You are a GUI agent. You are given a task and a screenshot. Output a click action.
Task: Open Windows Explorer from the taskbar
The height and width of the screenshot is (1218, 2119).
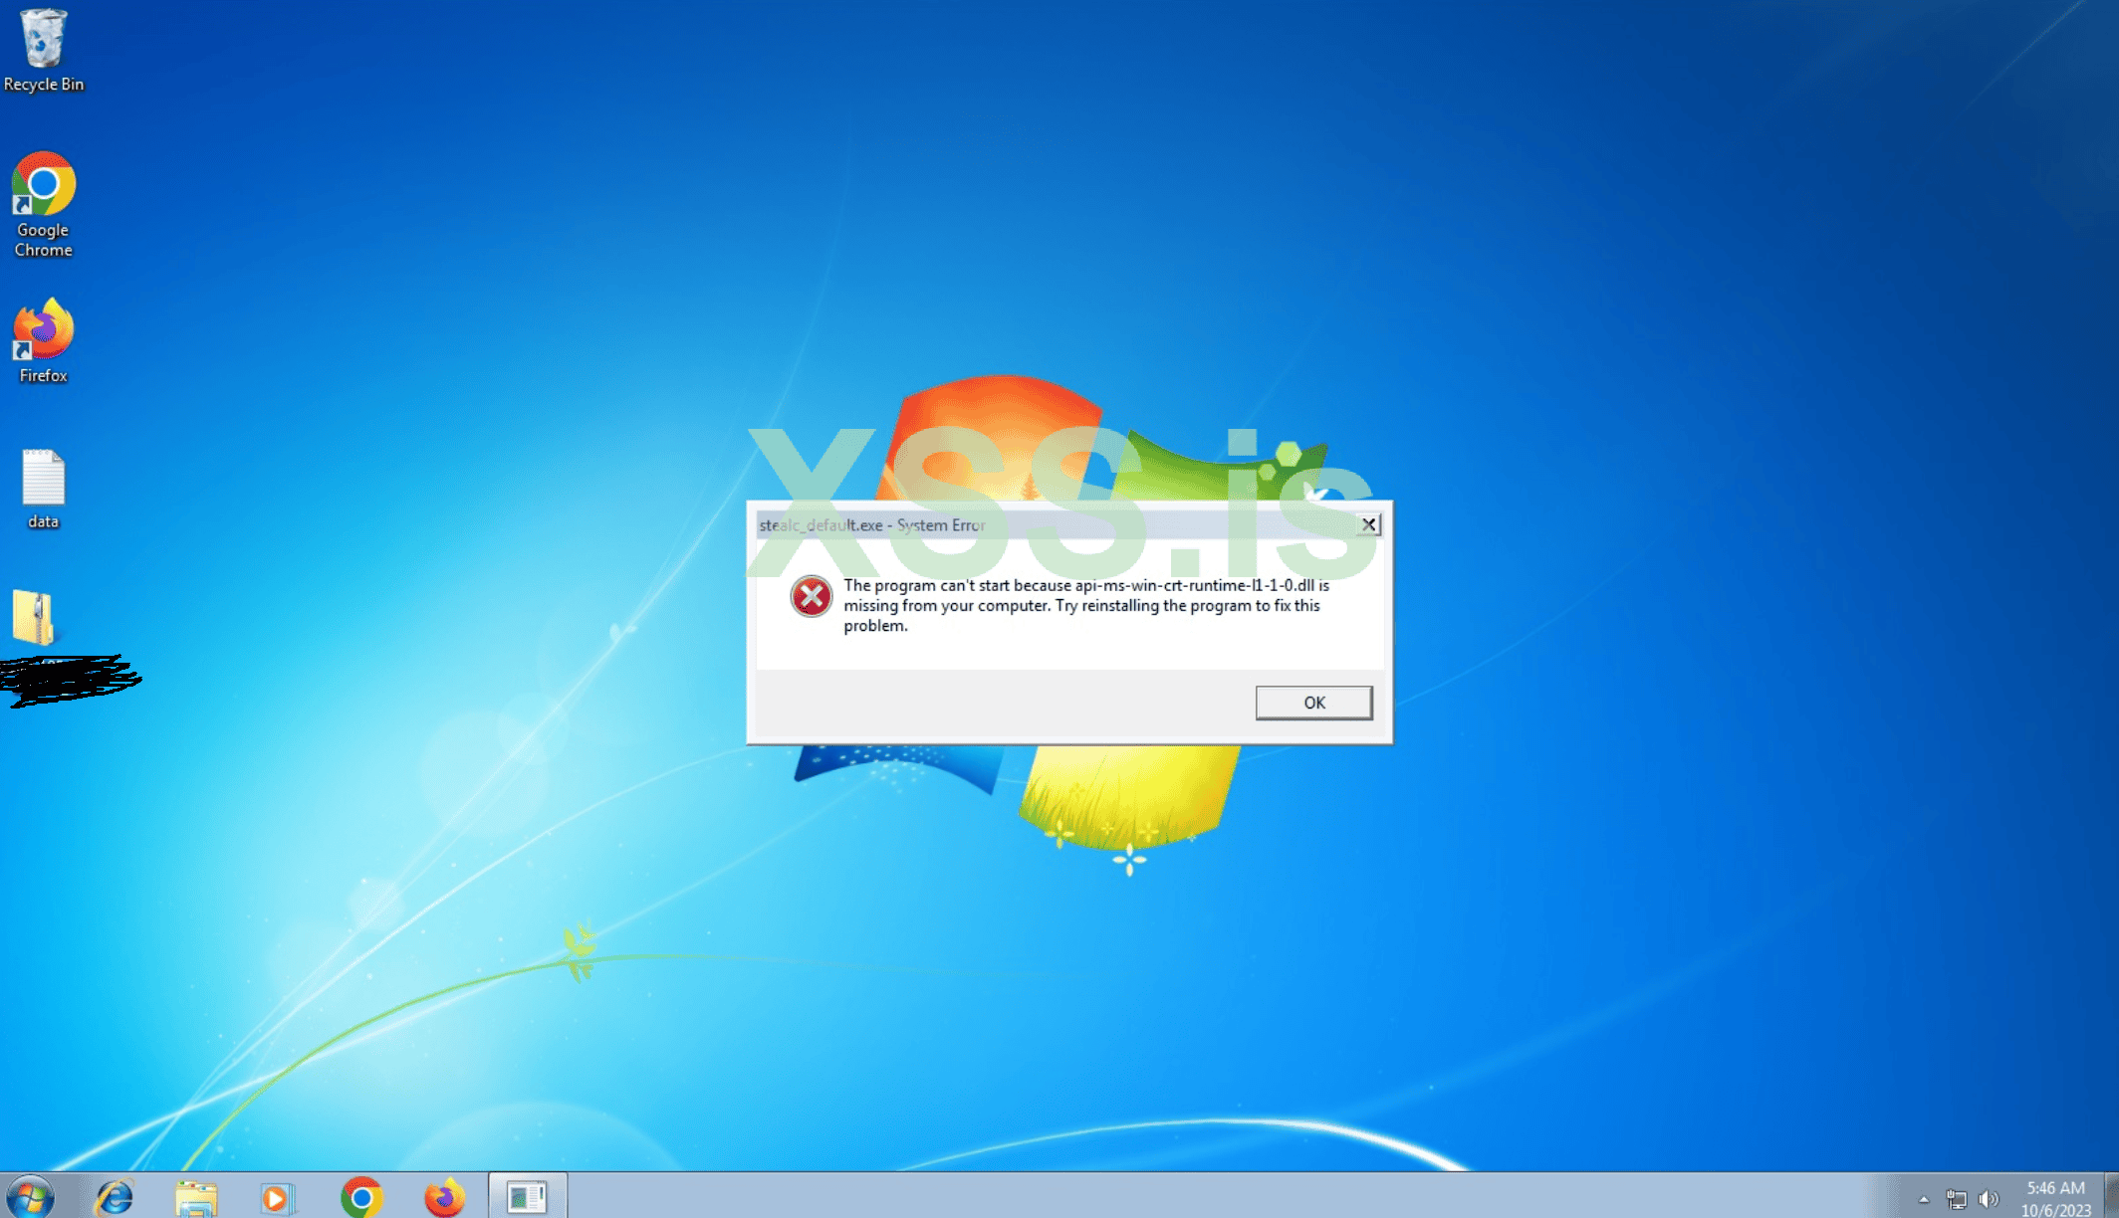click(196, 1196)
